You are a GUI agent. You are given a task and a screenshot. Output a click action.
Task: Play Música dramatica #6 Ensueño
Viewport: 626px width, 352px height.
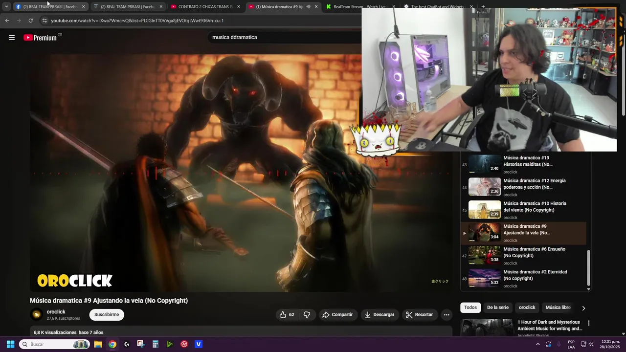pos(523,256)
